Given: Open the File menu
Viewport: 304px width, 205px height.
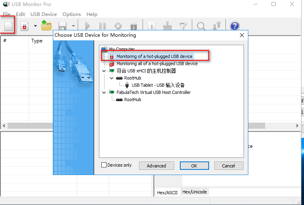Looking at the screenshot, I should pyautogui.click(x=6, y=14).
